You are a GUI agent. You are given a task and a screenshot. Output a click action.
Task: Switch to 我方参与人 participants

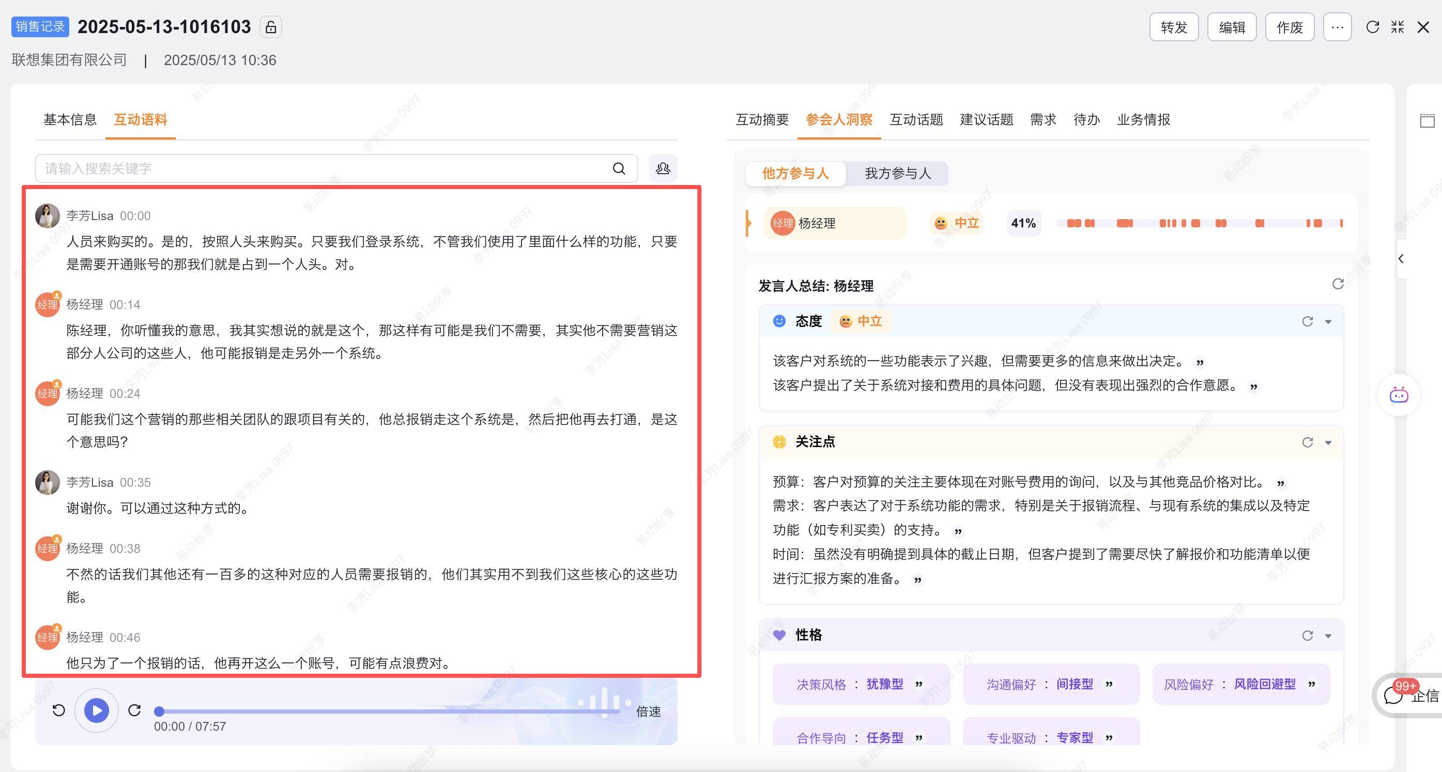point(897,174)
